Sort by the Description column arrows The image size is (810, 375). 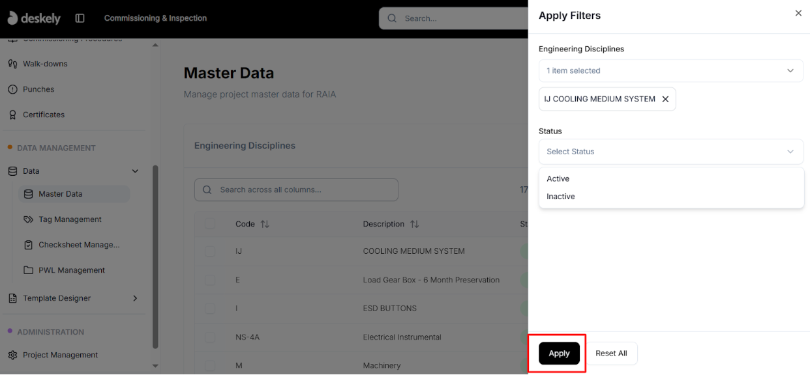click(x=415, y=223)
